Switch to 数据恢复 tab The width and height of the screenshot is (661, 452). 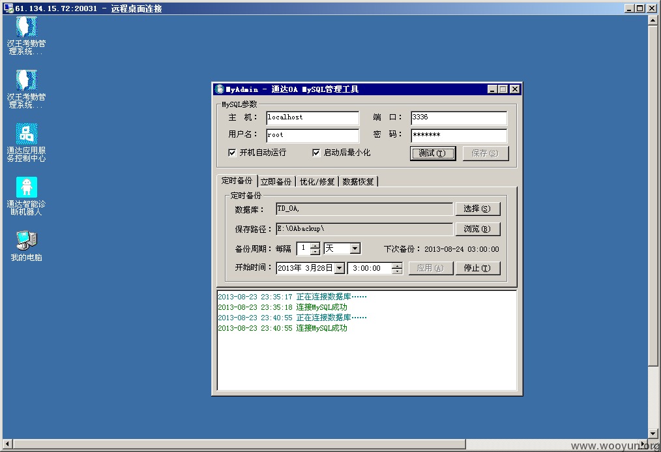[359, 182]
